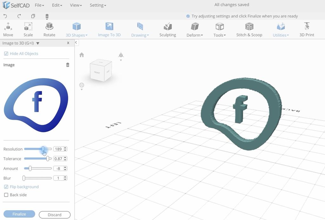
Task: Open the Edit menu
Action: (x=57, y=5)
